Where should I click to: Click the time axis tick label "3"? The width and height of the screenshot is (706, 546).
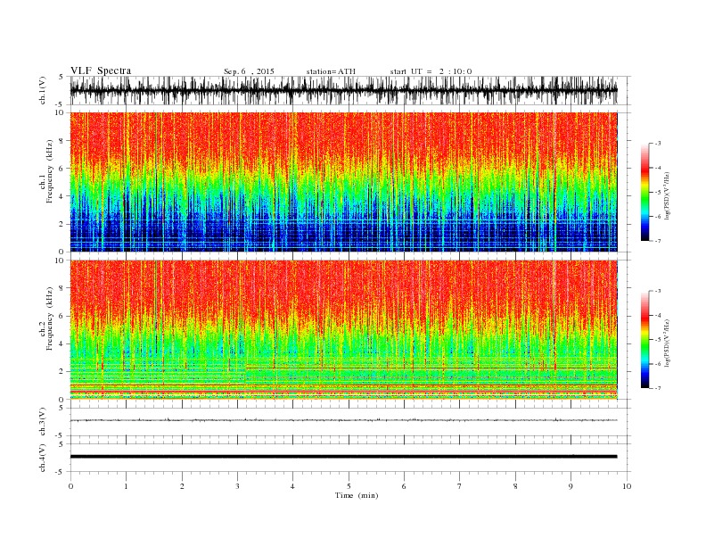point(237,486)
